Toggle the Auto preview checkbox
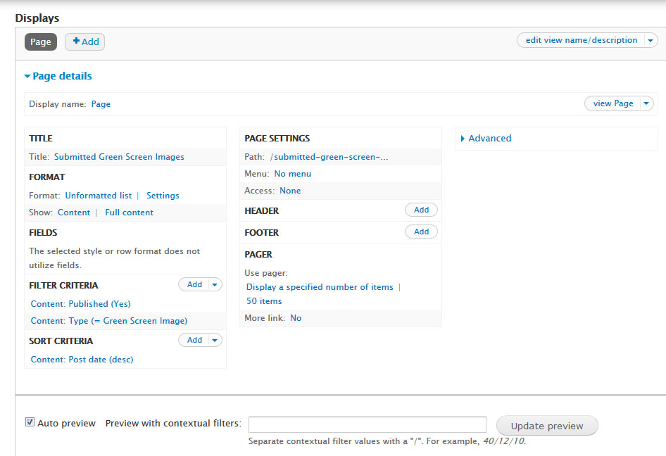 coord(30,422)
